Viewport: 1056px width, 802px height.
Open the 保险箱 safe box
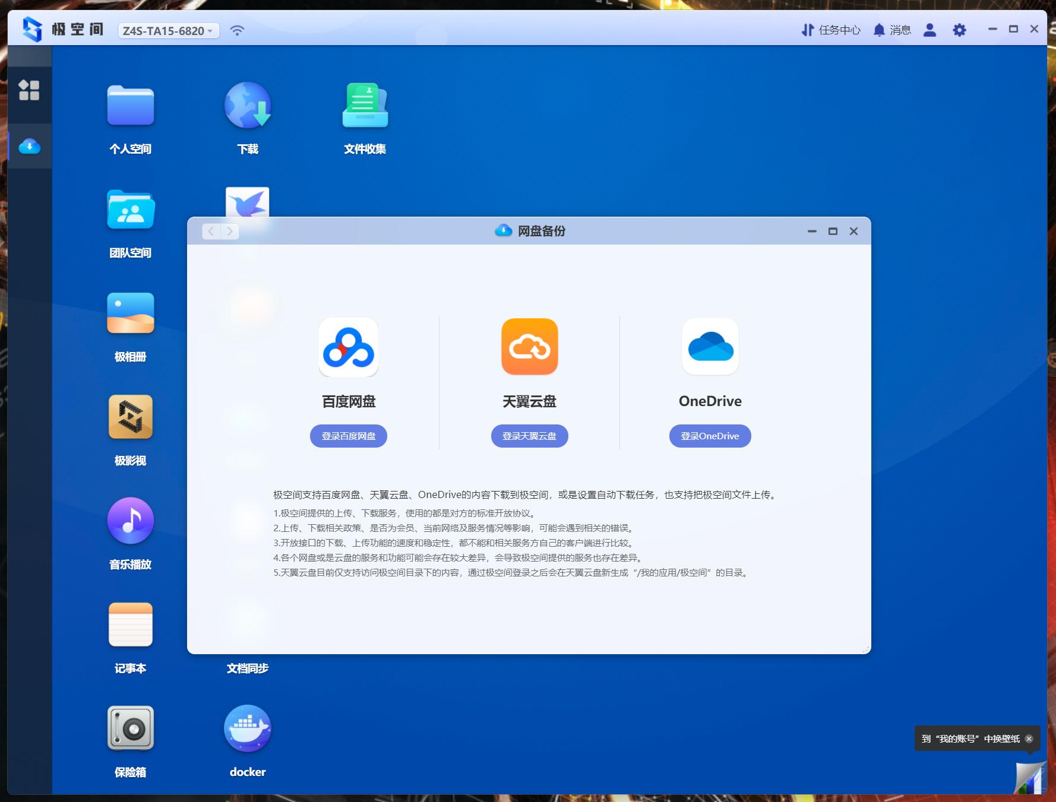coord(130,729)
